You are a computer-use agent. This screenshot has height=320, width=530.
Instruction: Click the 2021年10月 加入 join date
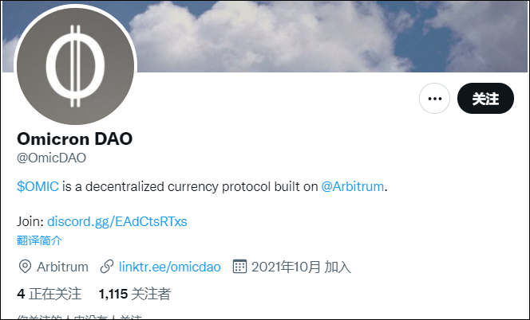301,267
